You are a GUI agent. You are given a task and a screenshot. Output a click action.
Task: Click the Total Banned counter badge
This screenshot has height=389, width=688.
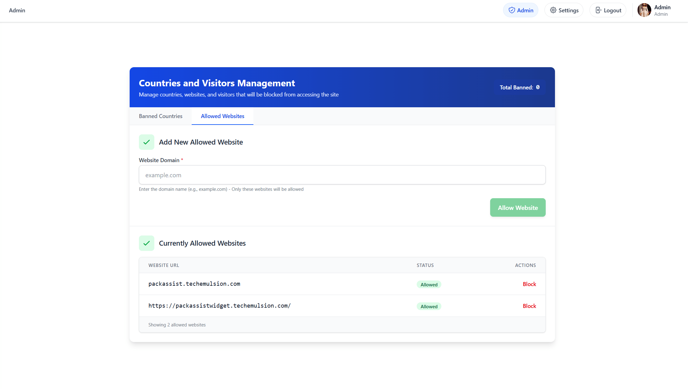point(520,87)
